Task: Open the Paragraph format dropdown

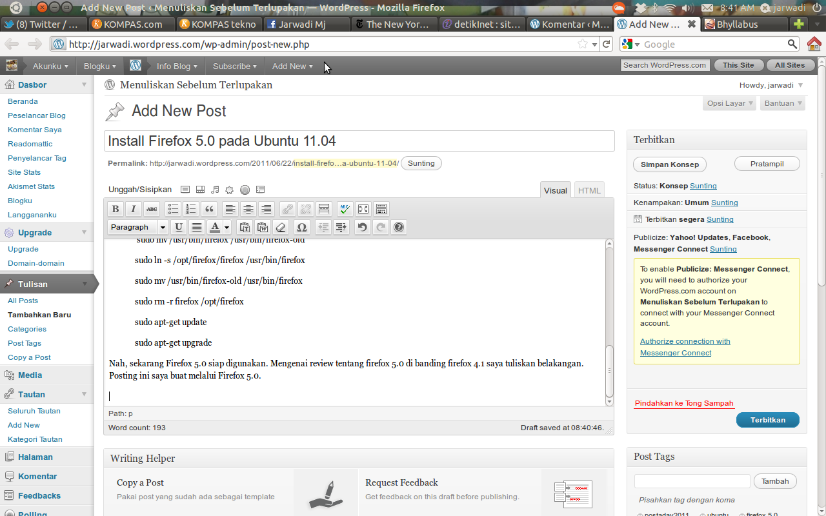Action: tap(138, 227)
